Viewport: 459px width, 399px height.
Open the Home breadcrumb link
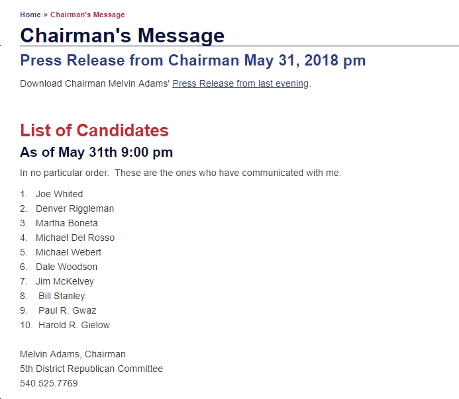click(30, 15)
